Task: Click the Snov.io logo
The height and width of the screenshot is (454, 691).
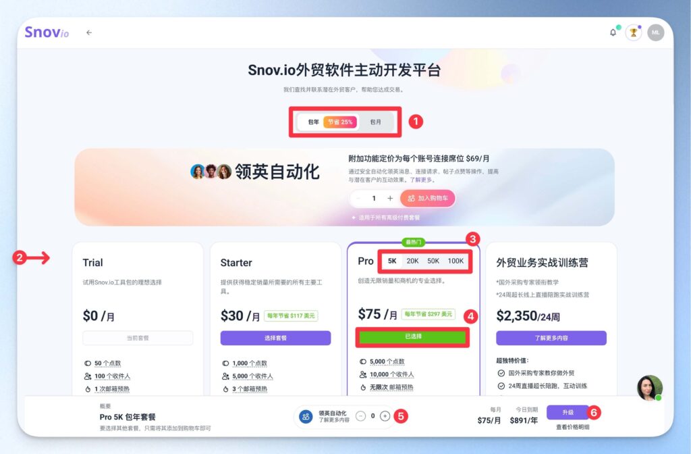Action: [47, 32]
